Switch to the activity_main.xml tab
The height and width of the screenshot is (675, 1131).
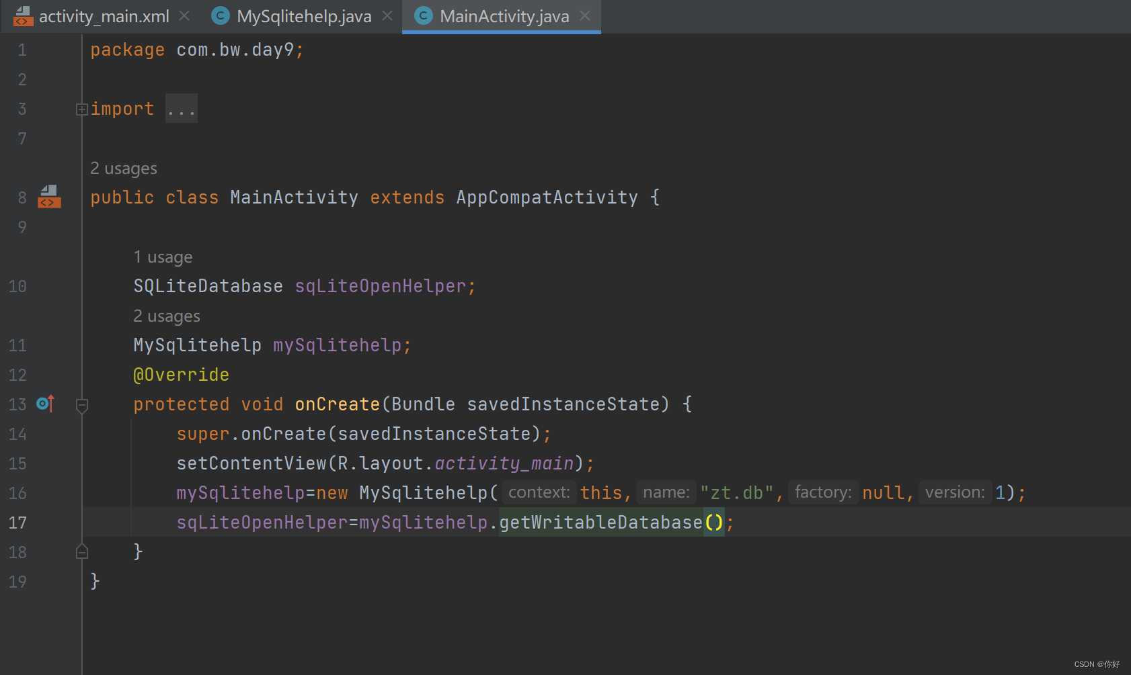tap(101, 15)
